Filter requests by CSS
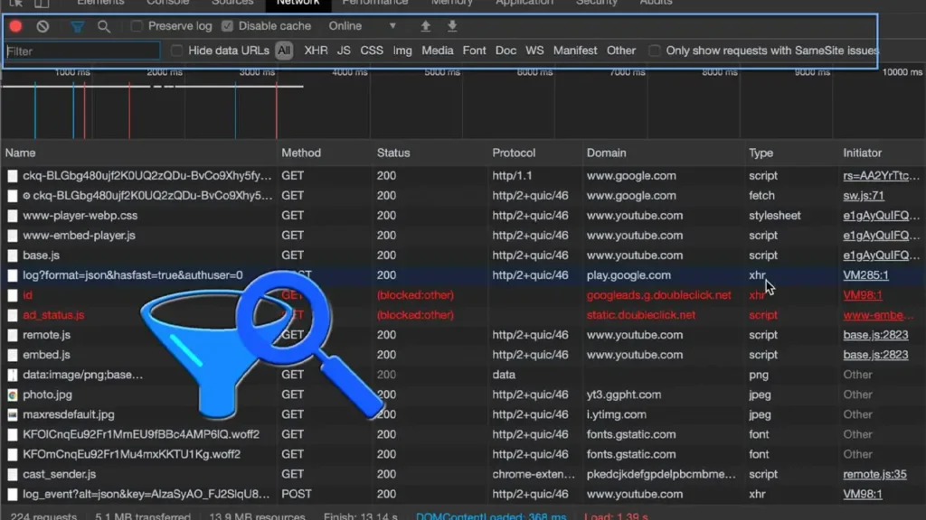Image resolution: width=926 pixels, height=520 pixels. click(x=372, y=51)
